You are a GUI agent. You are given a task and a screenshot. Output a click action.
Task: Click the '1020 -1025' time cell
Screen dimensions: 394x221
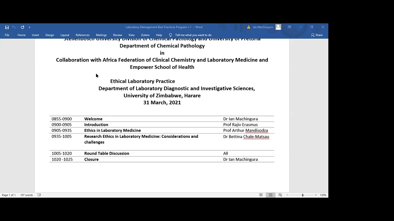tap(62, 160)
